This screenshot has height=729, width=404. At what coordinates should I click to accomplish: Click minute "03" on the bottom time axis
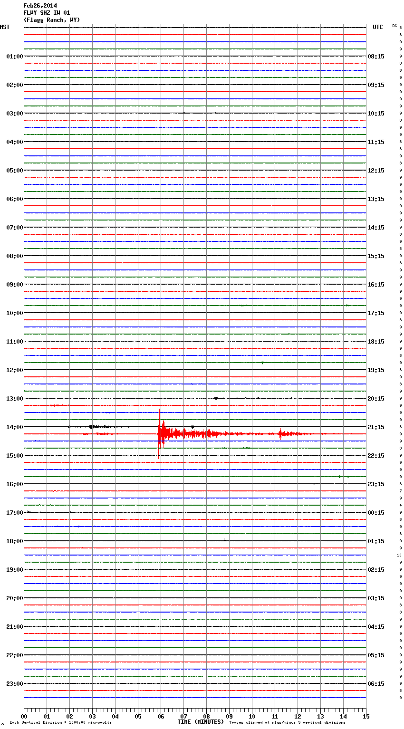tap(92, 716)
